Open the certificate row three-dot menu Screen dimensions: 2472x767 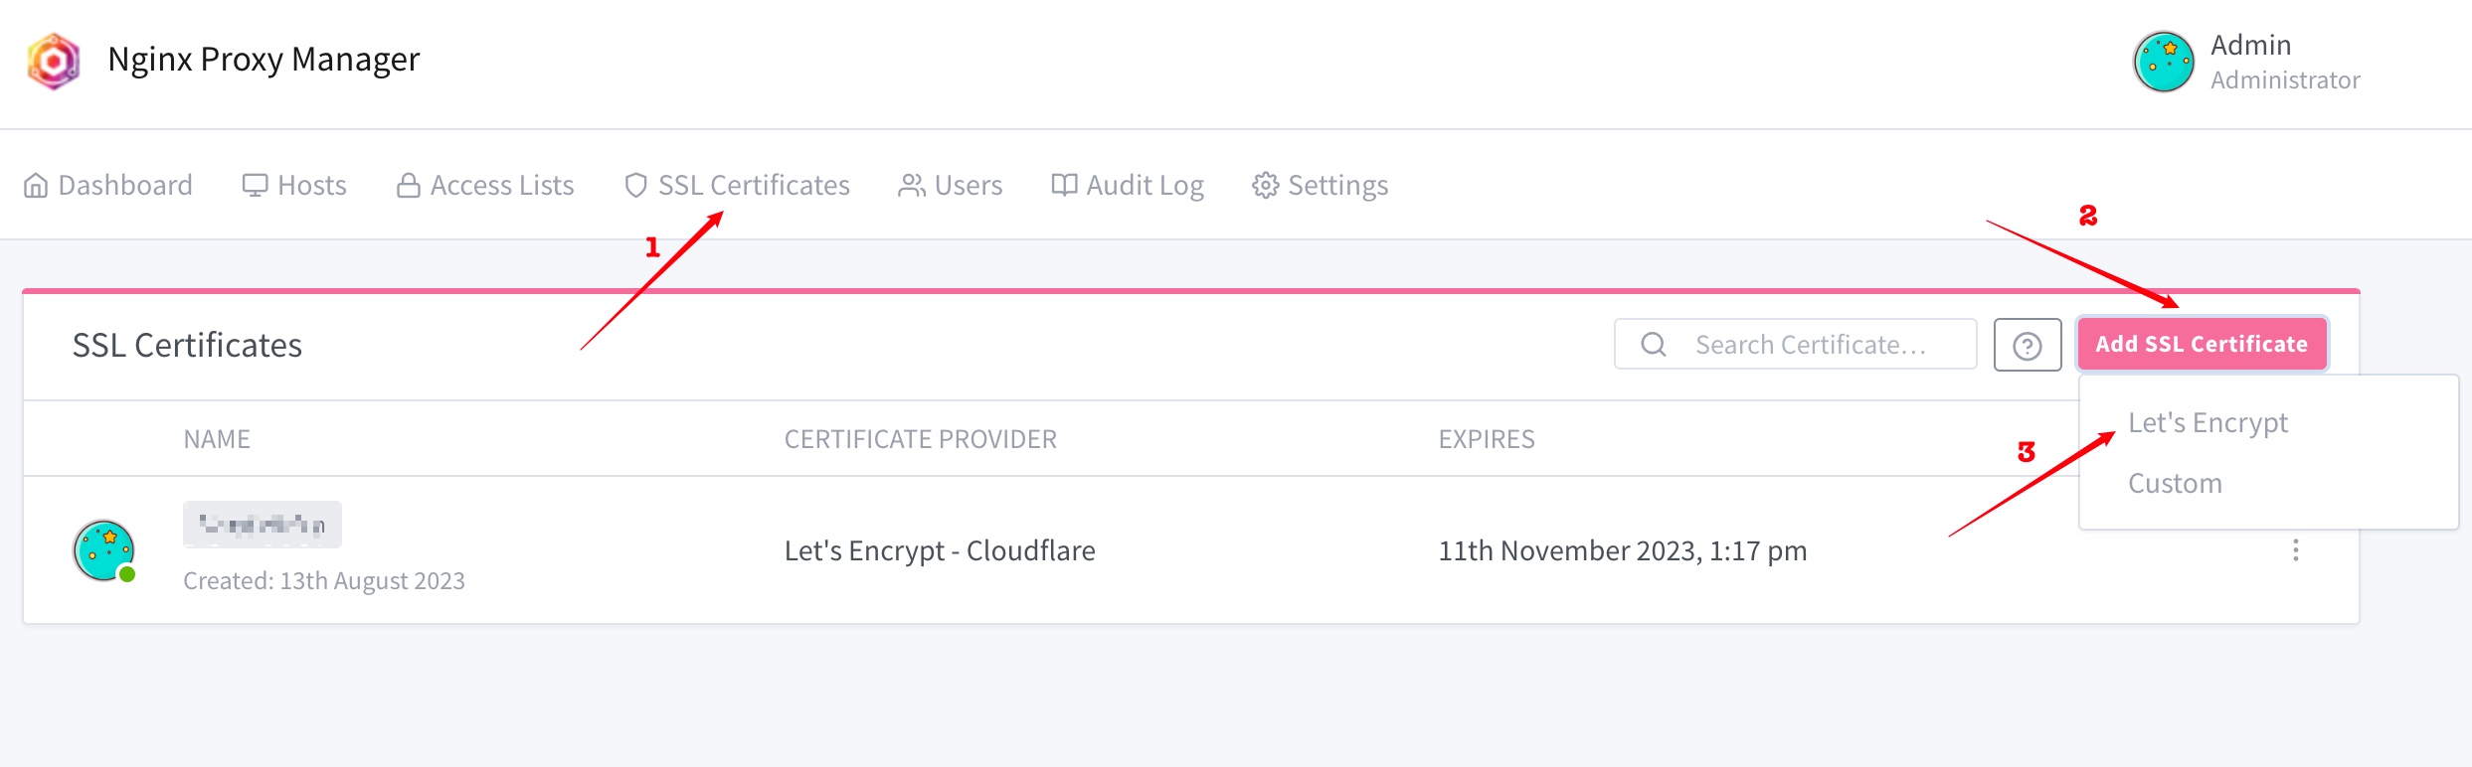(x=2296, y=550)
